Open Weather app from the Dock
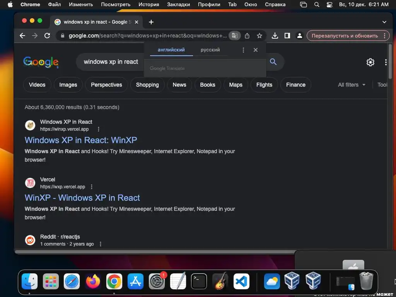This screenshot has width=396, height=297. click(272, 282)
